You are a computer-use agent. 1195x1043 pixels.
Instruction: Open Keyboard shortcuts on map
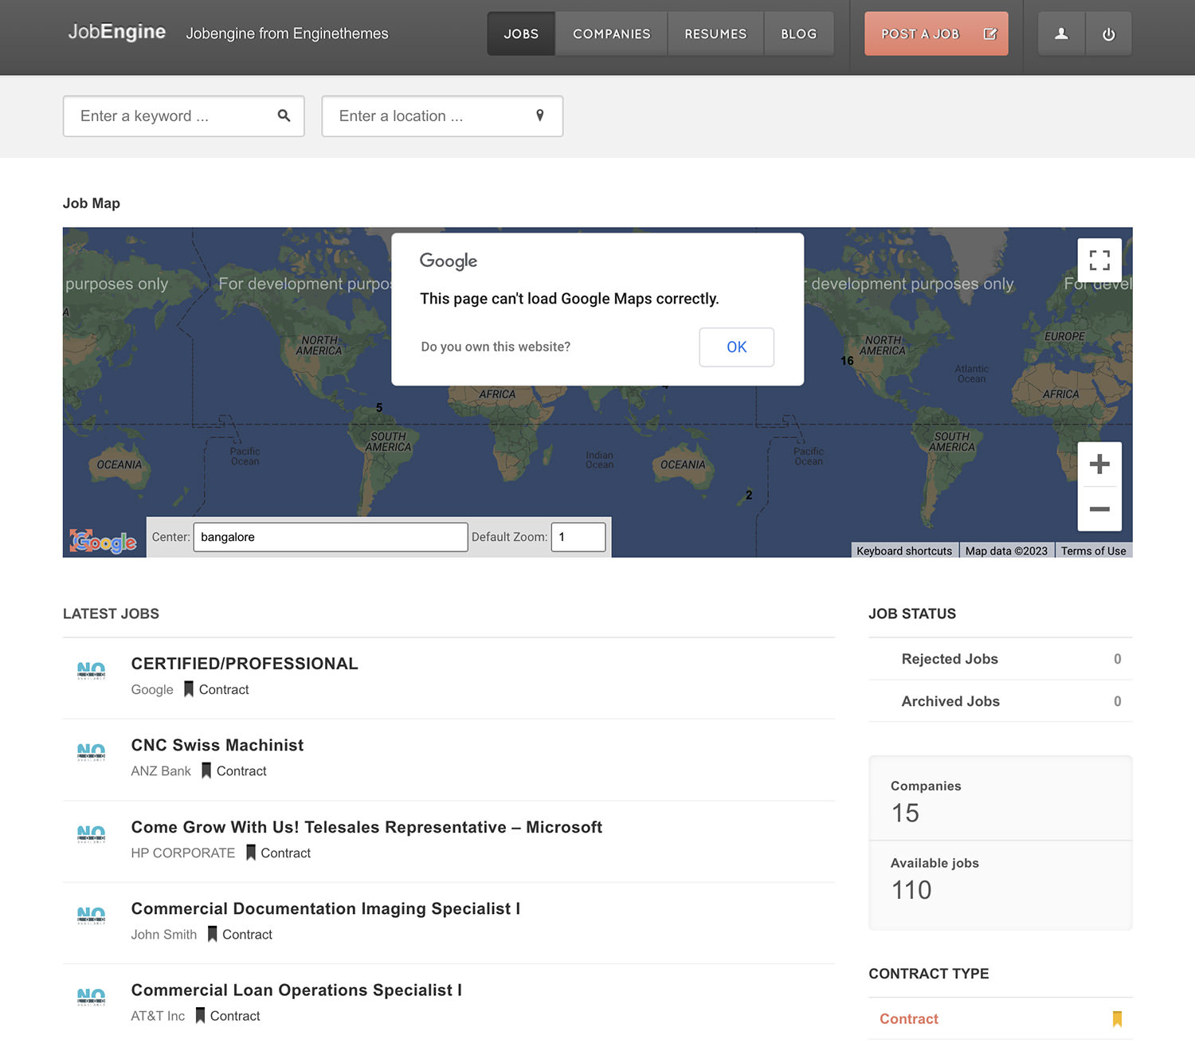(x=904, y=551)
